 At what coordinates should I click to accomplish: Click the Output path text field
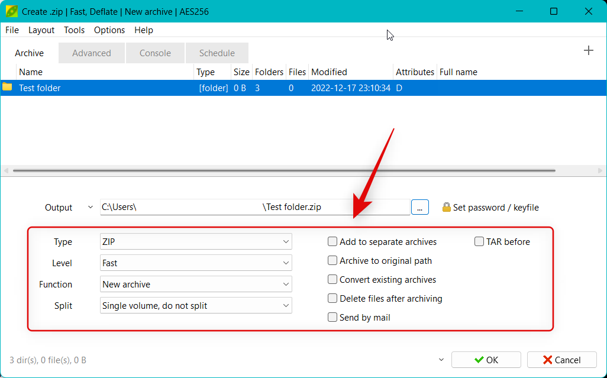coord(254,207)
